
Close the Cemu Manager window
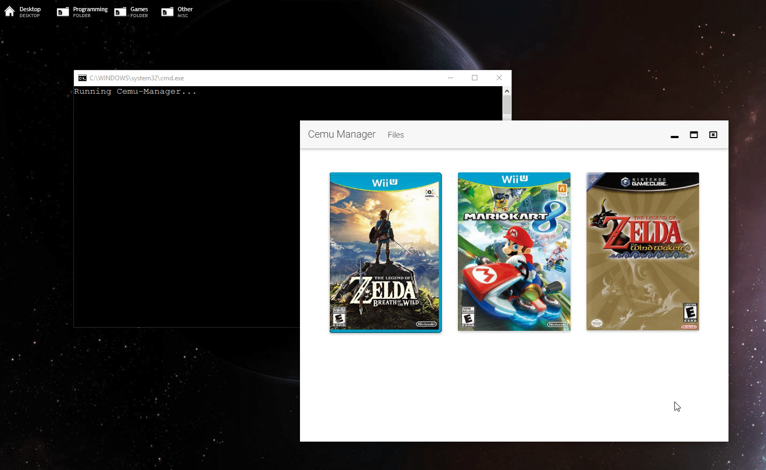[713, 135]
